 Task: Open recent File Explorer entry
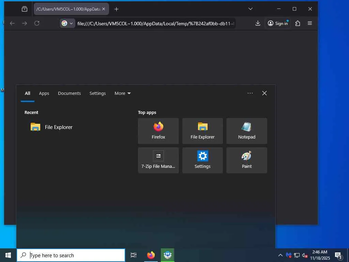52,127
